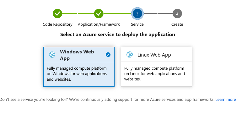Click the Service step label
247x120 pixels.
point(137,25)
